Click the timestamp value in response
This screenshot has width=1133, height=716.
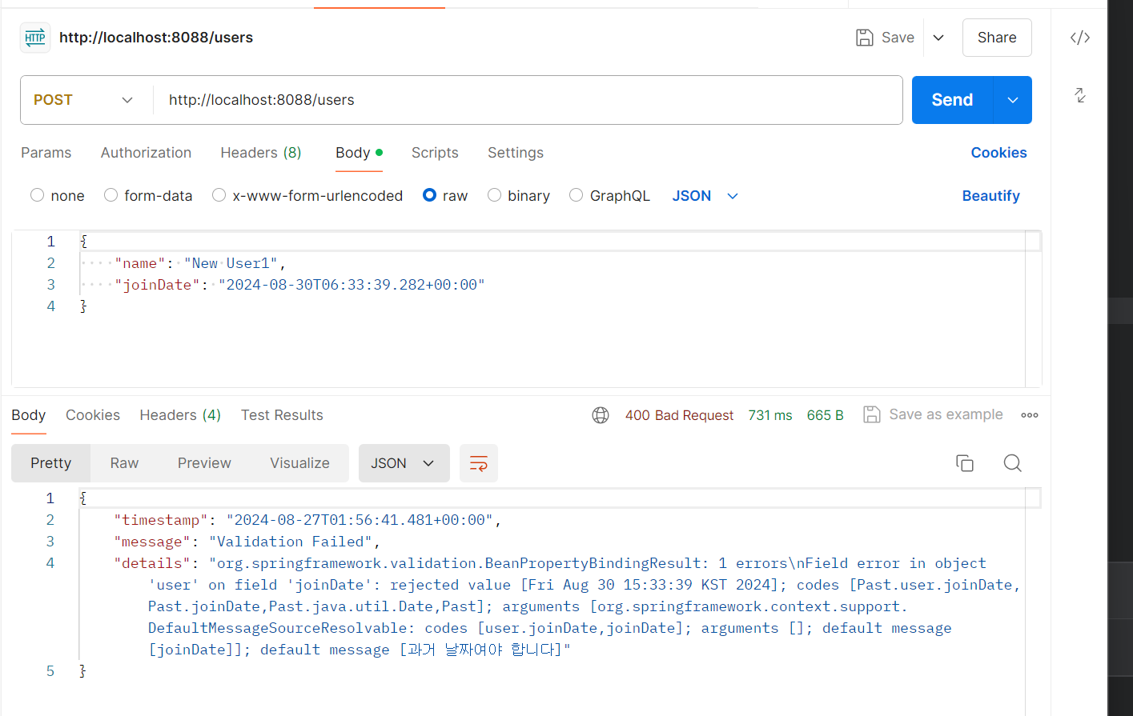360,520
